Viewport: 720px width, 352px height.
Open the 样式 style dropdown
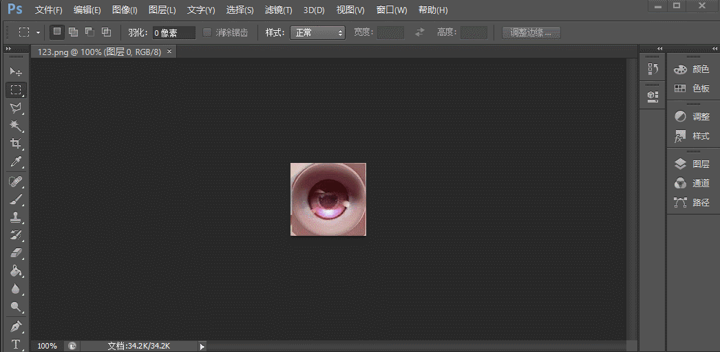click(318, 32)
